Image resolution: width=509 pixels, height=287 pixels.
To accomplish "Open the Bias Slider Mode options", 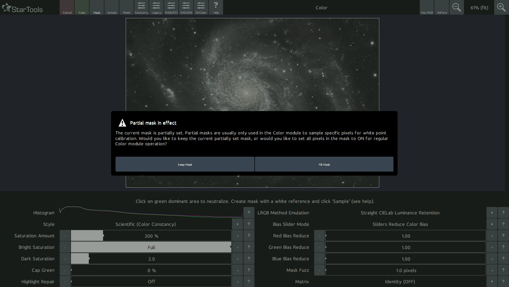I will click(x=492, y=224).
